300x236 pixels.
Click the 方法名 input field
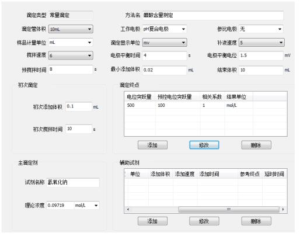tap(212, 15)
